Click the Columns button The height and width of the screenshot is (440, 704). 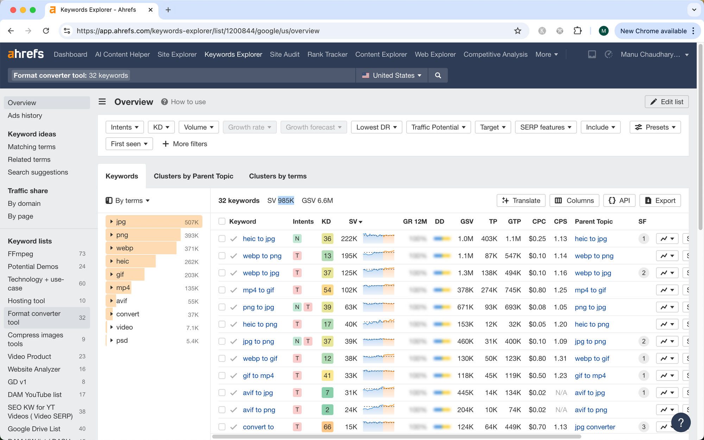(574, 201)
